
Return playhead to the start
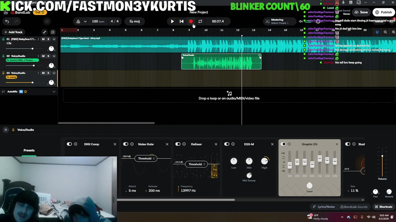tap(182, 21)
